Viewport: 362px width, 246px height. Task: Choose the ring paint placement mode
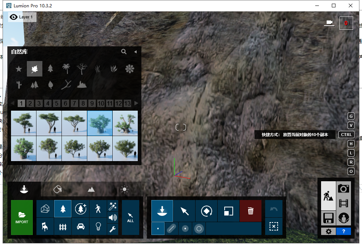199,228
